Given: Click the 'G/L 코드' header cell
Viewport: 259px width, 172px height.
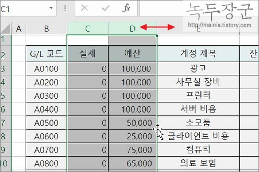Looking at the screenshot, I should (47, 54).
